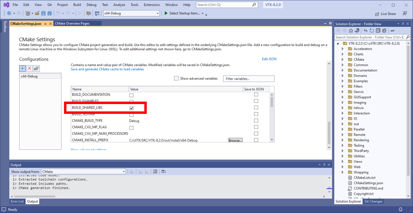Uncheck the BUILD_SHARED_LIBS value checkbox
The width and height of the screenshot is (413, 213).
point(131,109)
